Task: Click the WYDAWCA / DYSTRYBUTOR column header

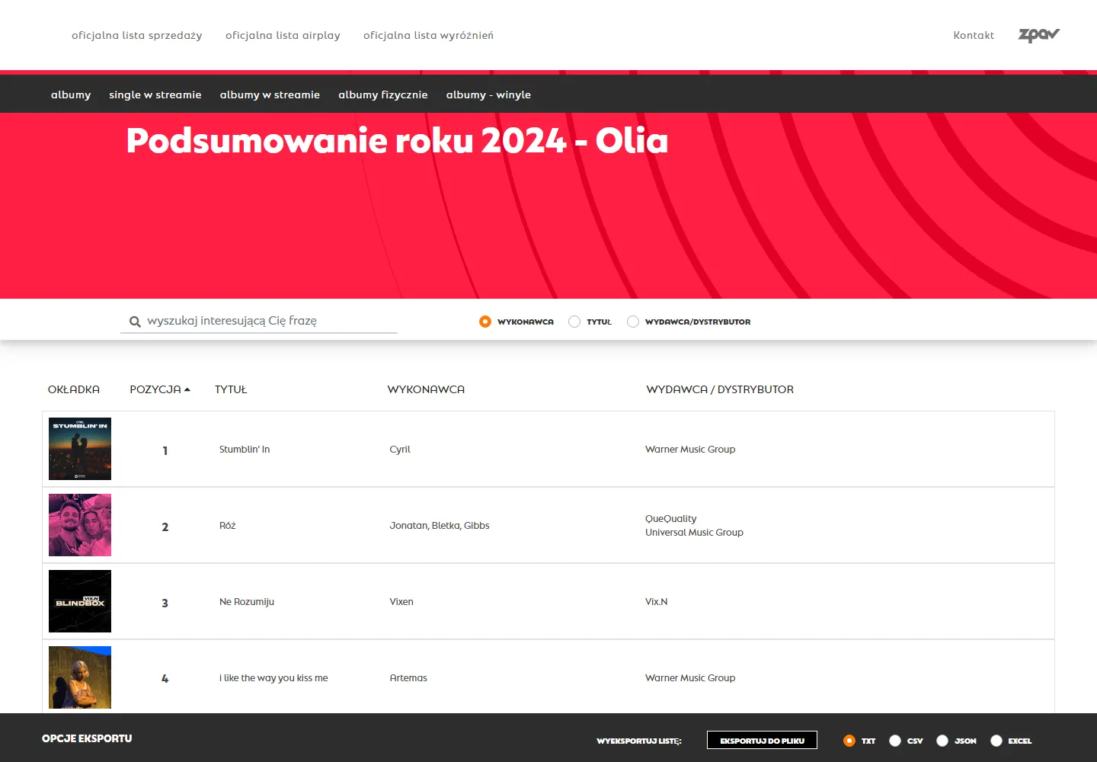Action: click(720, 389)
